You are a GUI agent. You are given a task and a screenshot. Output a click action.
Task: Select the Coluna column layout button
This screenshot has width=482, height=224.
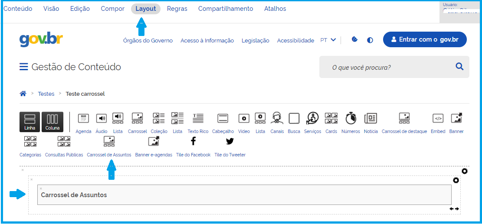pos(52,122)
